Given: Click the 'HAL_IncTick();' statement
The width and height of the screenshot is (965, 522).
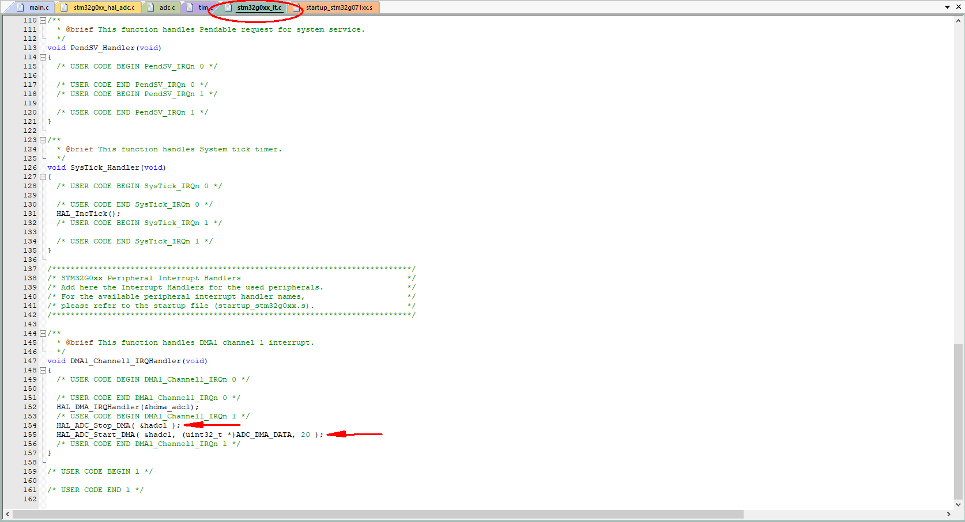Looking at the screenshot, I should (88, 214).
